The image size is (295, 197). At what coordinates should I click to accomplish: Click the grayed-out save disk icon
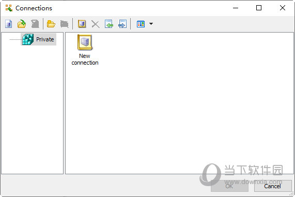(35, 24)
